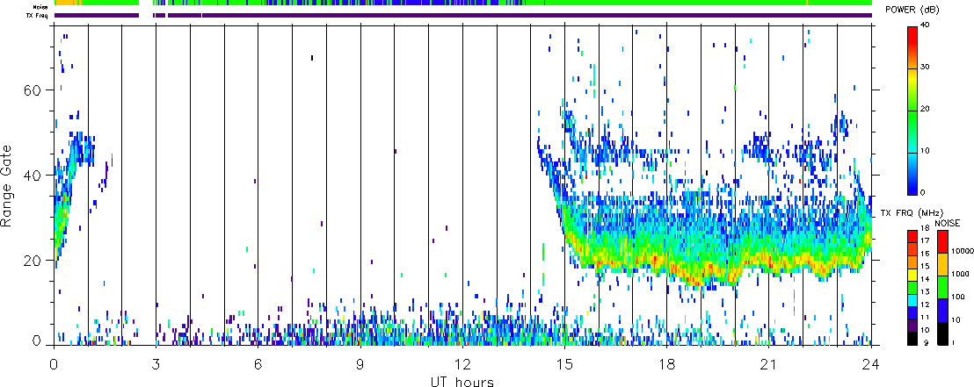
Task: Select the black NOISE swatch between 1 and 10
Action: (942, 333)
